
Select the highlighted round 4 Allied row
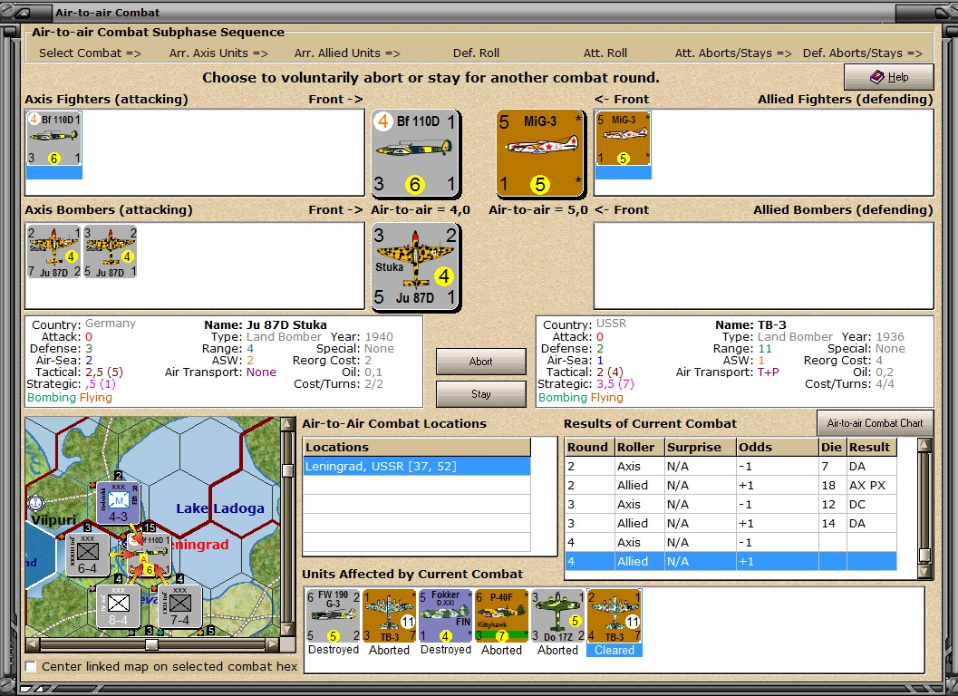tap(731, 561)
